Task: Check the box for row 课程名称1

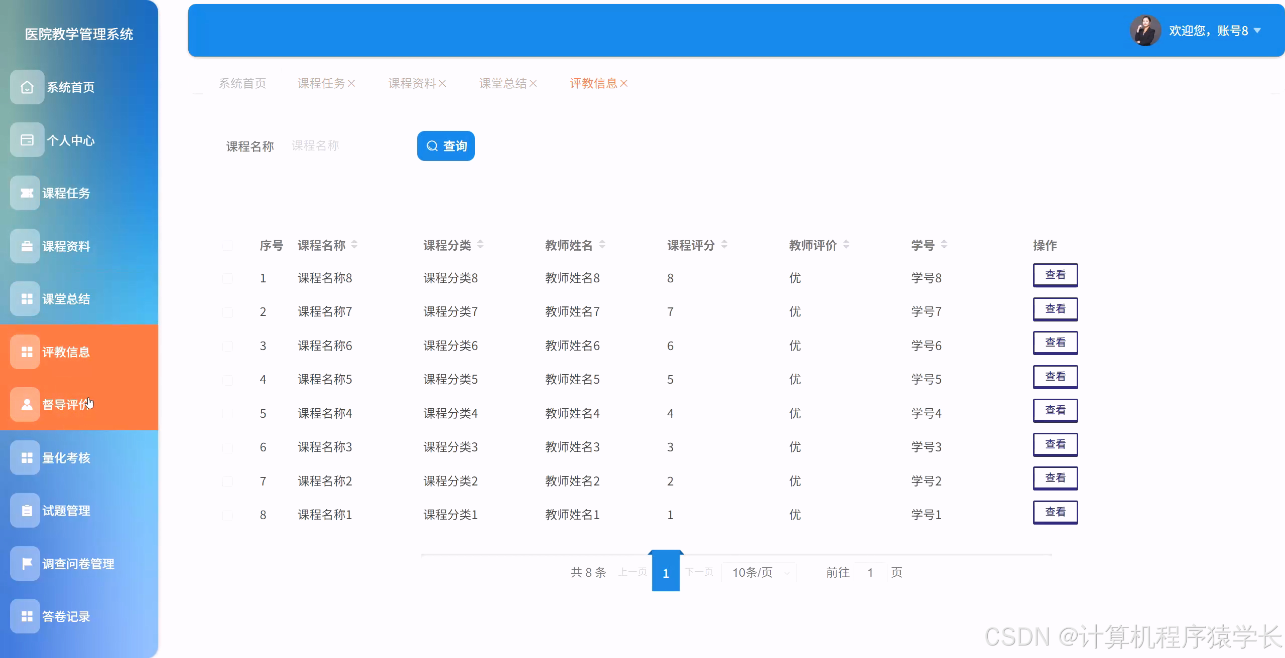Action: (228, 516)
